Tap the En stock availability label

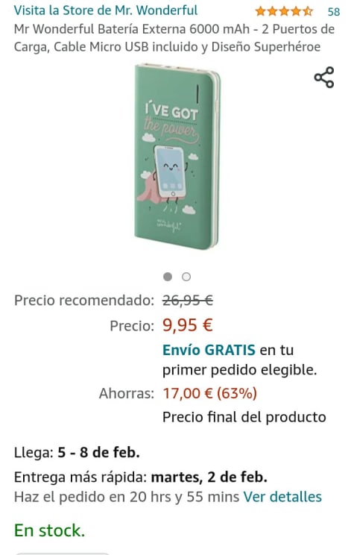point(49,530)
